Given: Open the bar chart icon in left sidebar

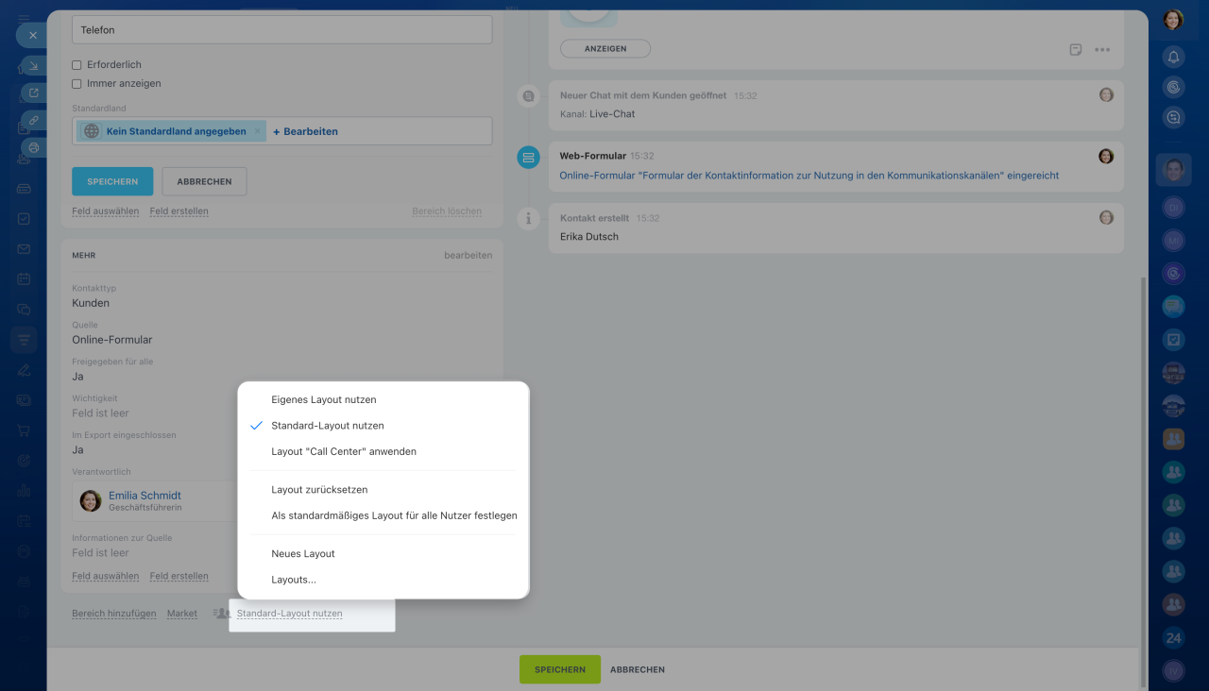Looking at the screenshot, I should coord(24,491).
